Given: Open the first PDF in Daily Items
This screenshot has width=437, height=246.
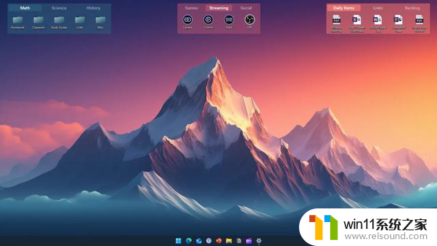Looking at the screenshot, I should (x=337, y=20).
